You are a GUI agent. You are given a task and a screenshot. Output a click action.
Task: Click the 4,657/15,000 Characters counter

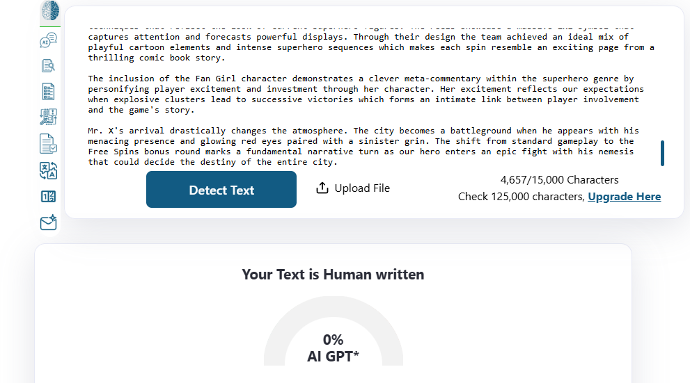tap(559, 180)
